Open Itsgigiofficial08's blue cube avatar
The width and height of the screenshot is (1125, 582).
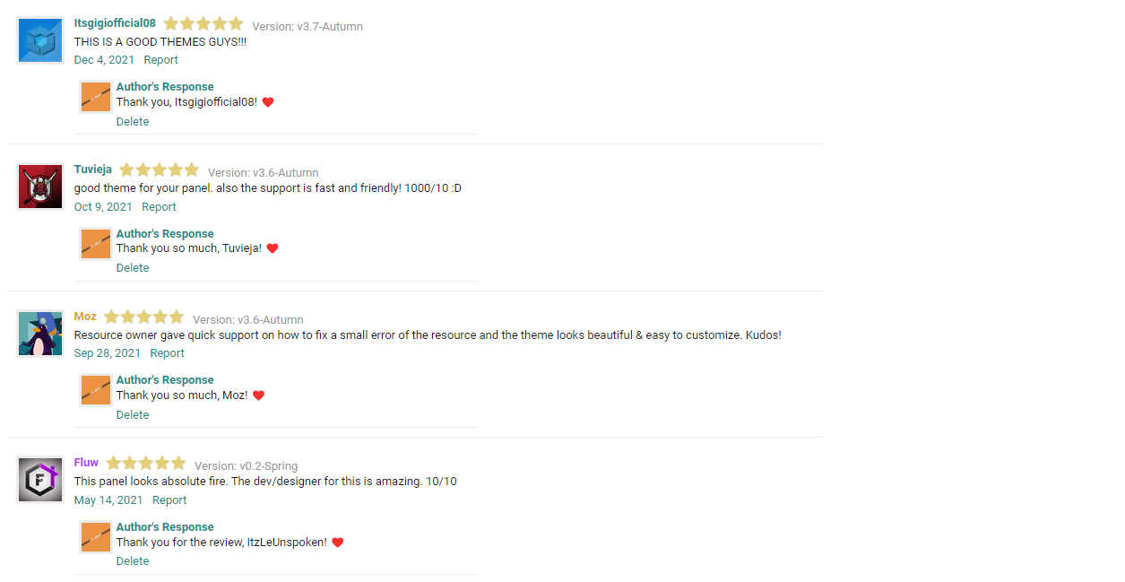tap(40, 40)
